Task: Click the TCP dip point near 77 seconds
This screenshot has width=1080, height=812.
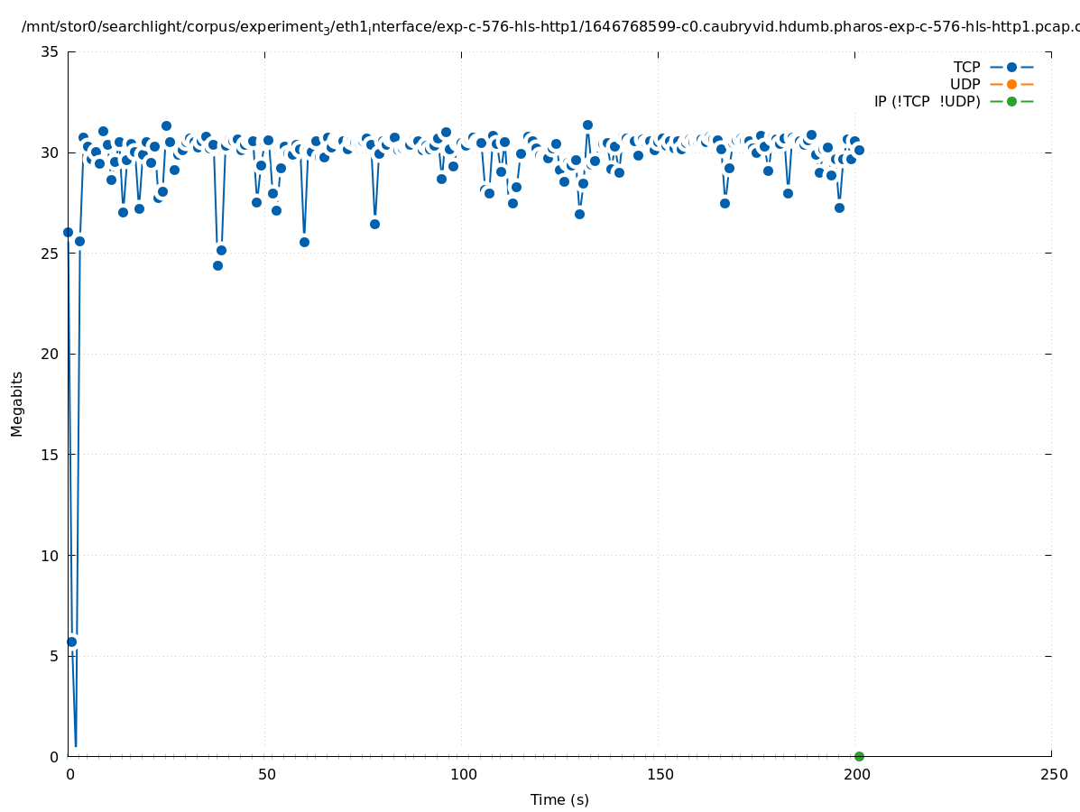Action: 374,224
